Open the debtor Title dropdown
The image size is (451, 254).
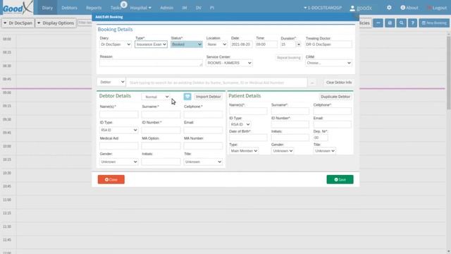click(203, 162)
